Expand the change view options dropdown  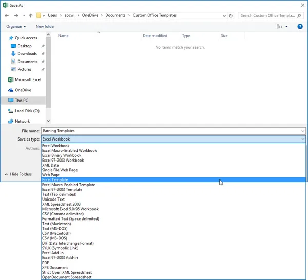coord(286,26)
